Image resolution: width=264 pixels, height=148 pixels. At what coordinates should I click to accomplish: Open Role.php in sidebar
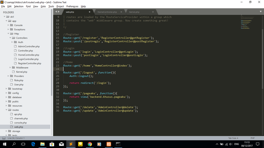point(19,80)
